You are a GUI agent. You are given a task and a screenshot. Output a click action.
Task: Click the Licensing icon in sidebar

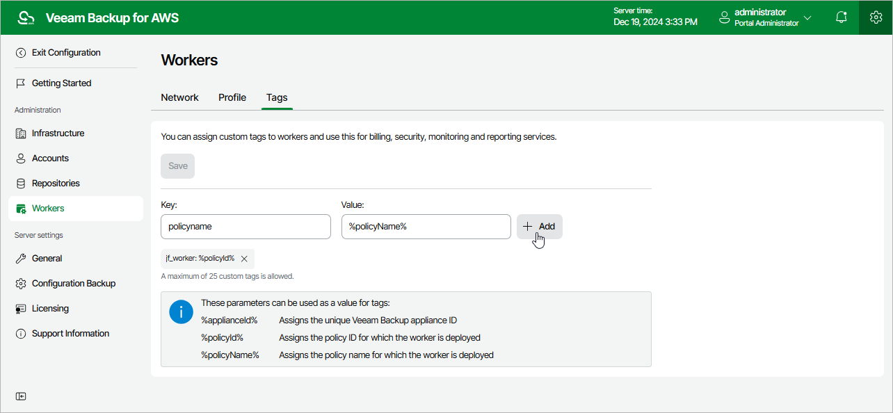tap(21, 309)
